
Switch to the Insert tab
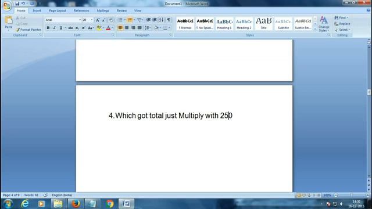click(x=37, y=10)
